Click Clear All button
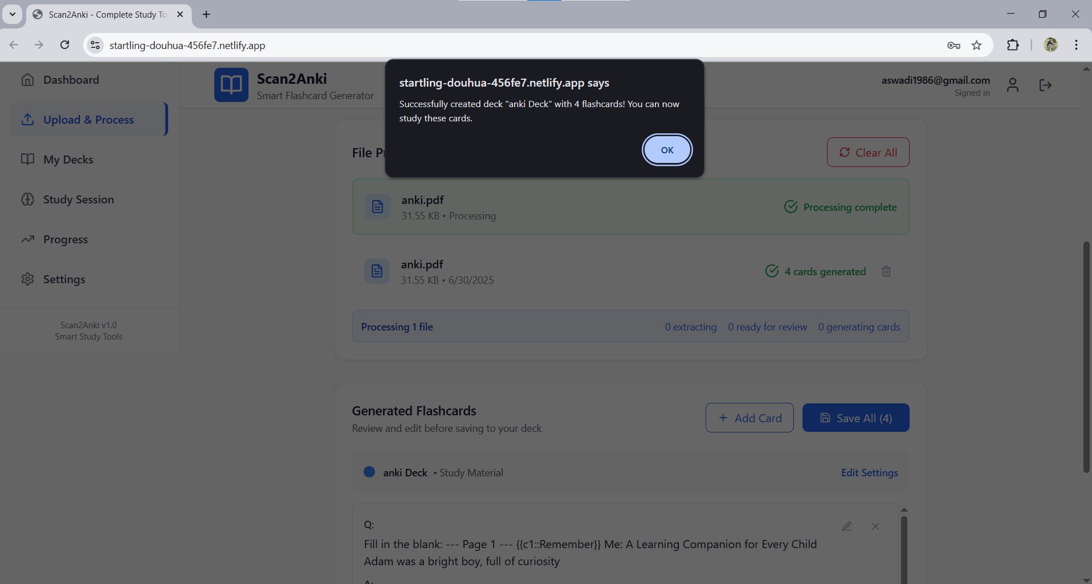 click(868, 152)
